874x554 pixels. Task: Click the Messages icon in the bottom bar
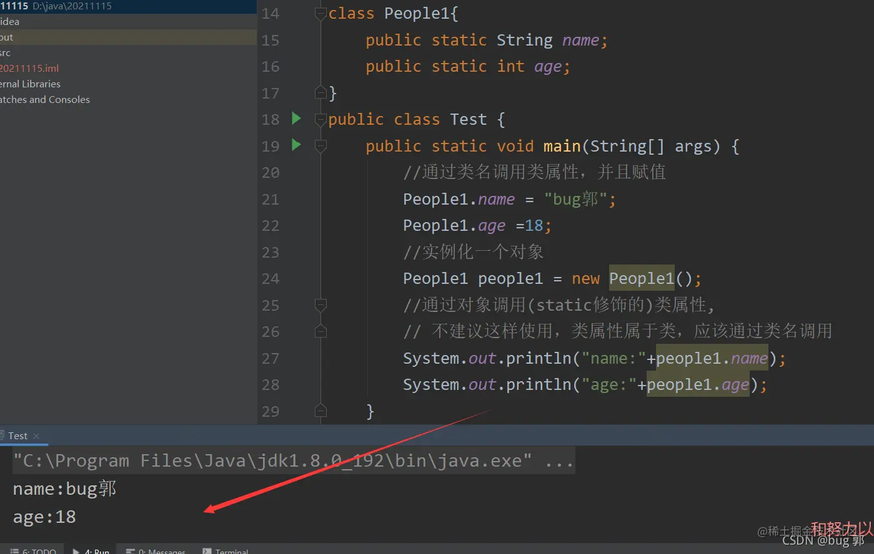[131, 552]
